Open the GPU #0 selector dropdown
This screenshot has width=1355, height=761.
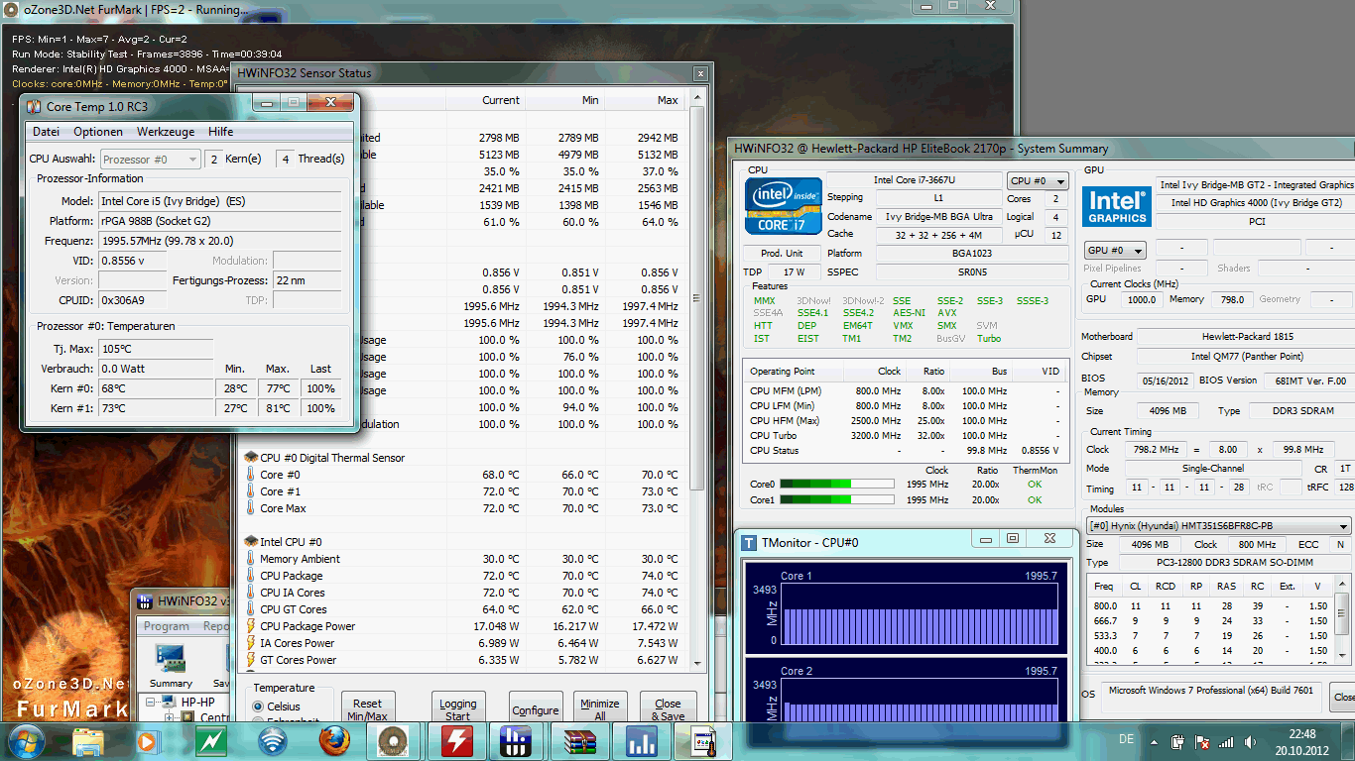tap(1116, 251)
